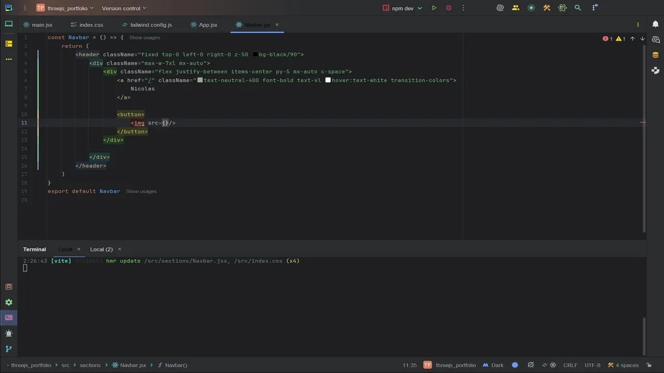Open the Project tool window icon
The width and height of the screenshot is (664, 373).
[x=8, y=24]
